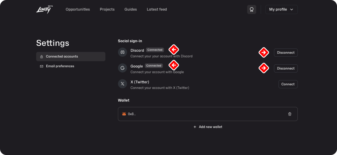The image size is (337, 155).
Task: Navigate to Latest feed
Action: [x=157, y=9]
